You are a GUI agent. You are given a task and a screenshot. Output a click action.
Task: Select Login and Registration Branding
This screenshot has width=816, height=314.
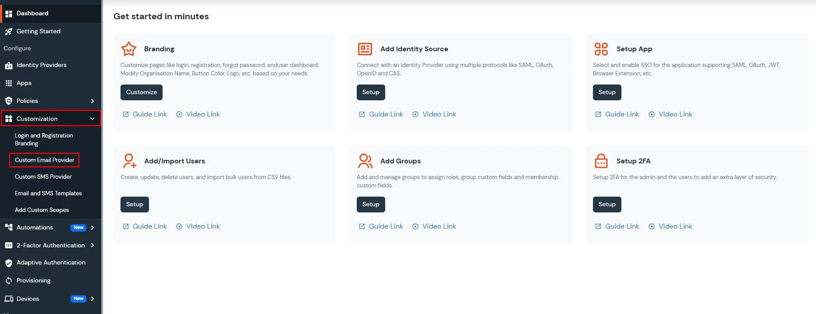pyautogui.click(x=44, y=139)
